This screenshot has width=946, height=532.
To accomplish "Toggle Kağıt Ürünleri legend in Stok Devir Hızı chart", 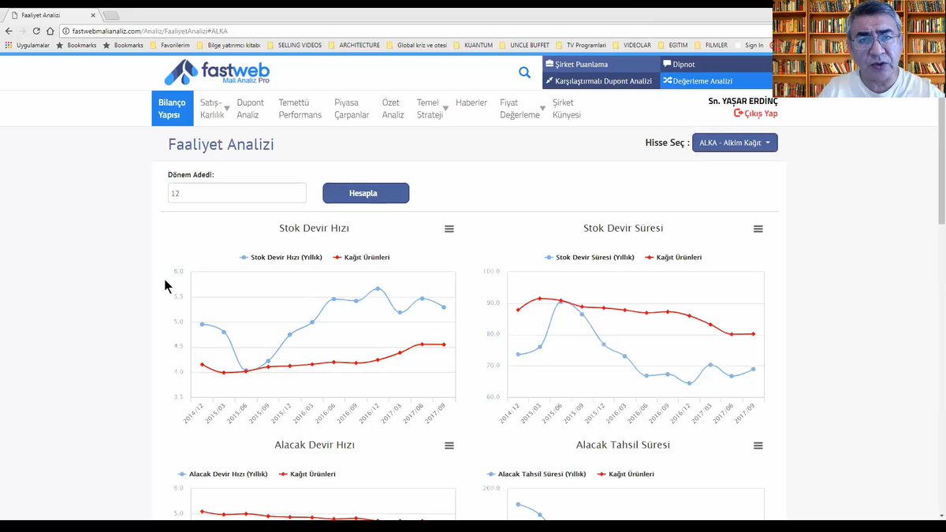I will pyautogui.click(x=361, y=258).
